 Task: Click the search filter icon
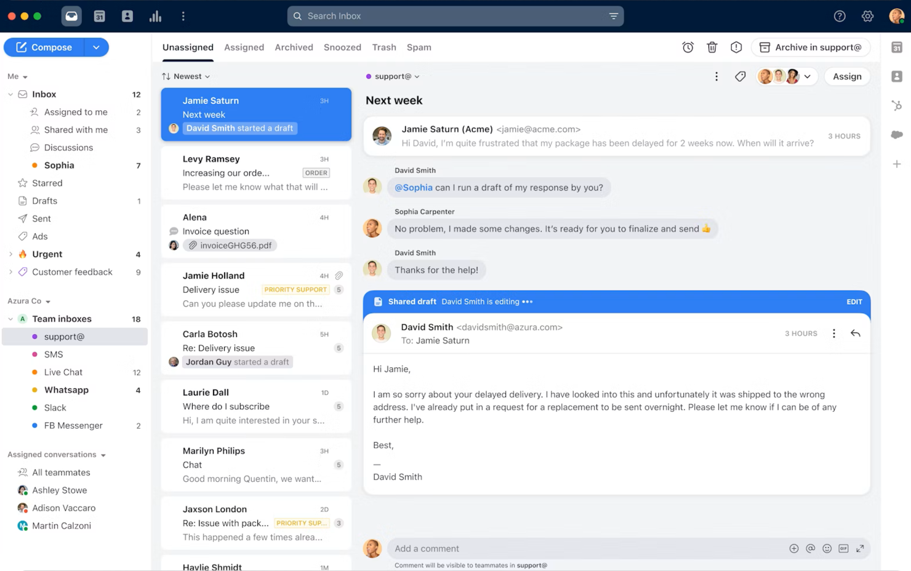[x=614, y=16]
